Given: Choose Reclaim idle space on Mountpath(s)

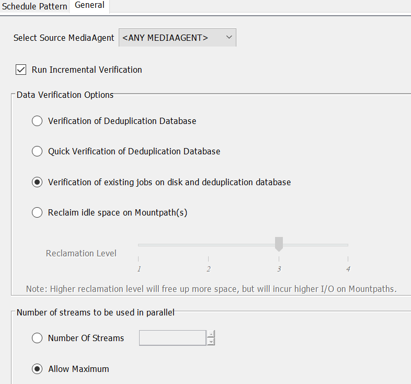Looking at the screenshot, I should pyautogui.click(x=37, y=212).
